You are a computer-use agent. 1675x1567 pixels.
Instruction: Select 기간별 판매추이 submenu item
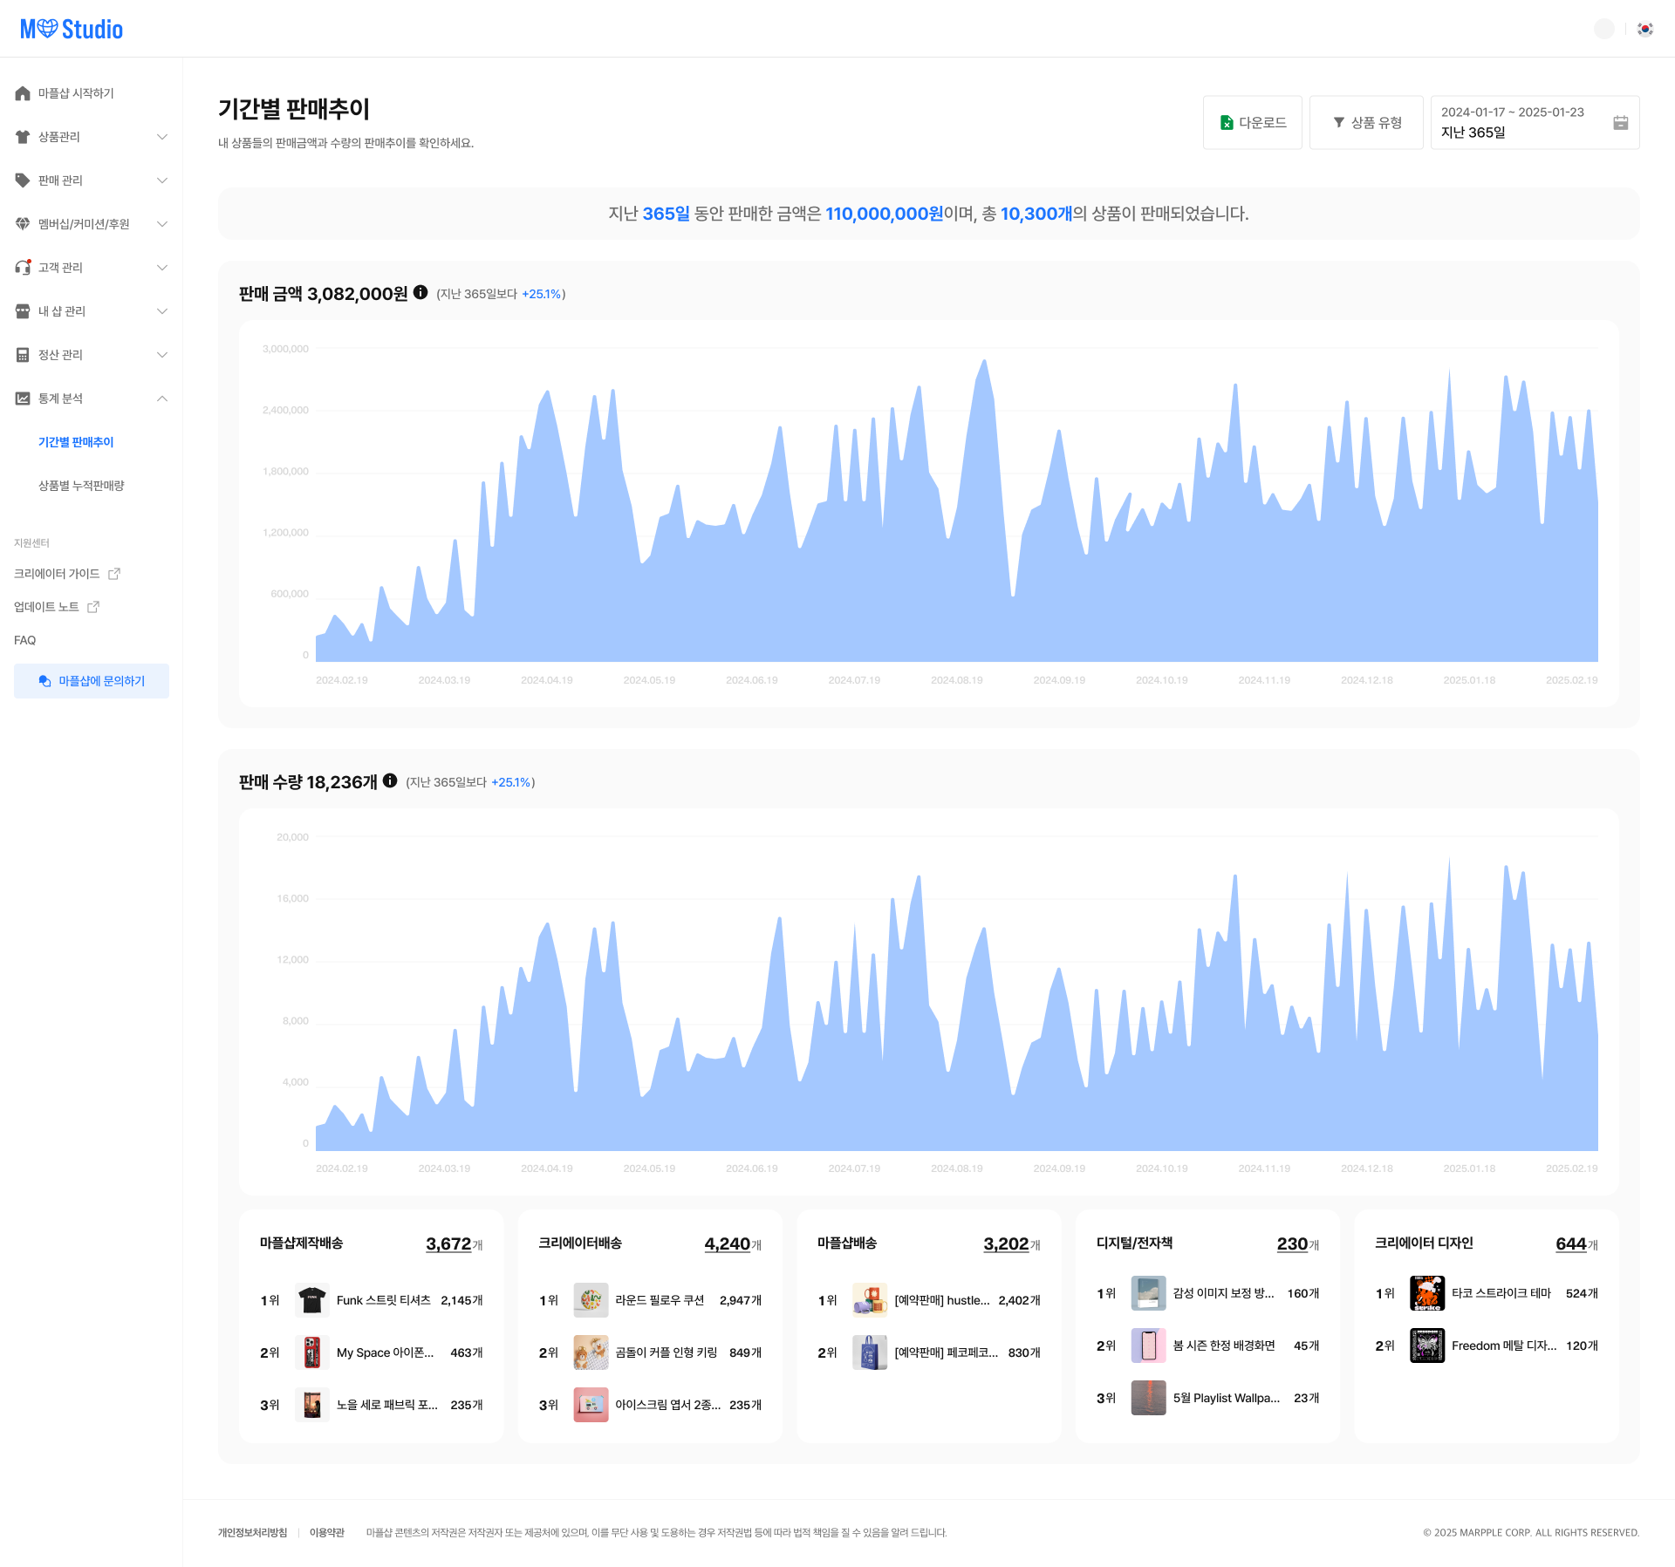[76, 442]
